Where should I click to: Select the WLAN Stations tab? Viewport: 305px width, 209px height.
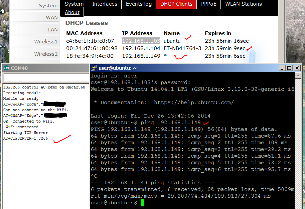tap(243, 4)
